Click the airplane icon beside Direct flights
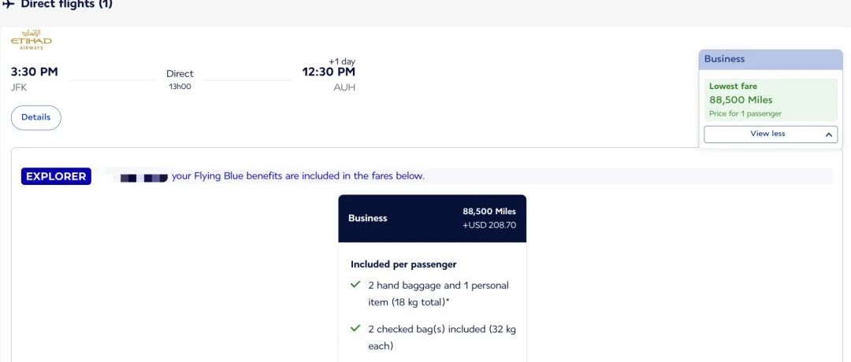851x362 pixels. coord(9,4)
